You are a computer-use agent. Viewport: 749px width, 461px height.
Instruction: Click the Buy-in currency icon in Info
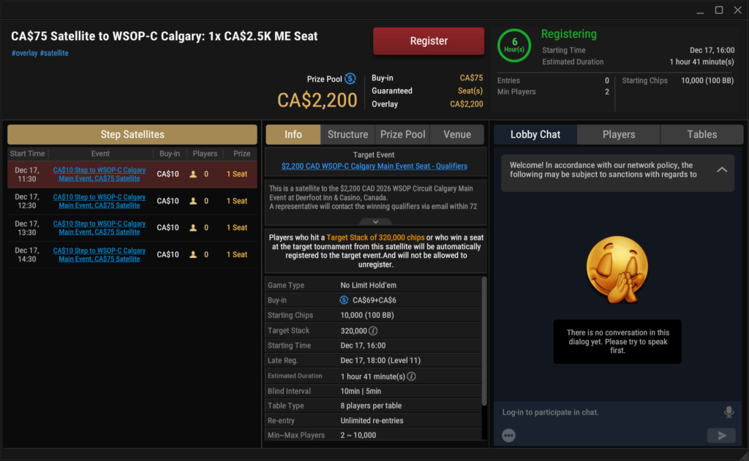[344, 300]
